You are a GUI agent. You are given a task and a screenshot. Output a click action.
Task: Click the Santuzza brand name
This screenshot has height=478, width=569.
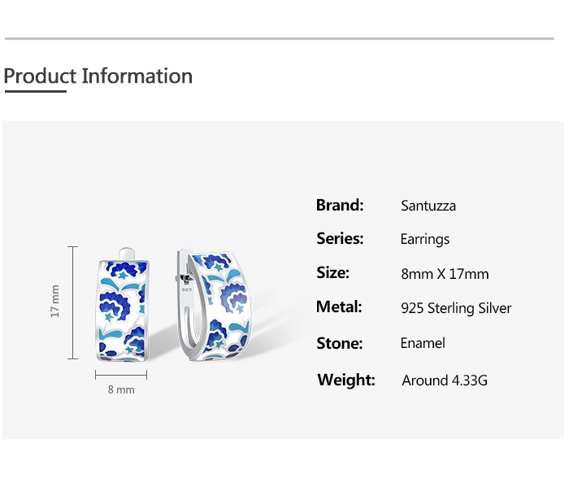click(428, 206)
